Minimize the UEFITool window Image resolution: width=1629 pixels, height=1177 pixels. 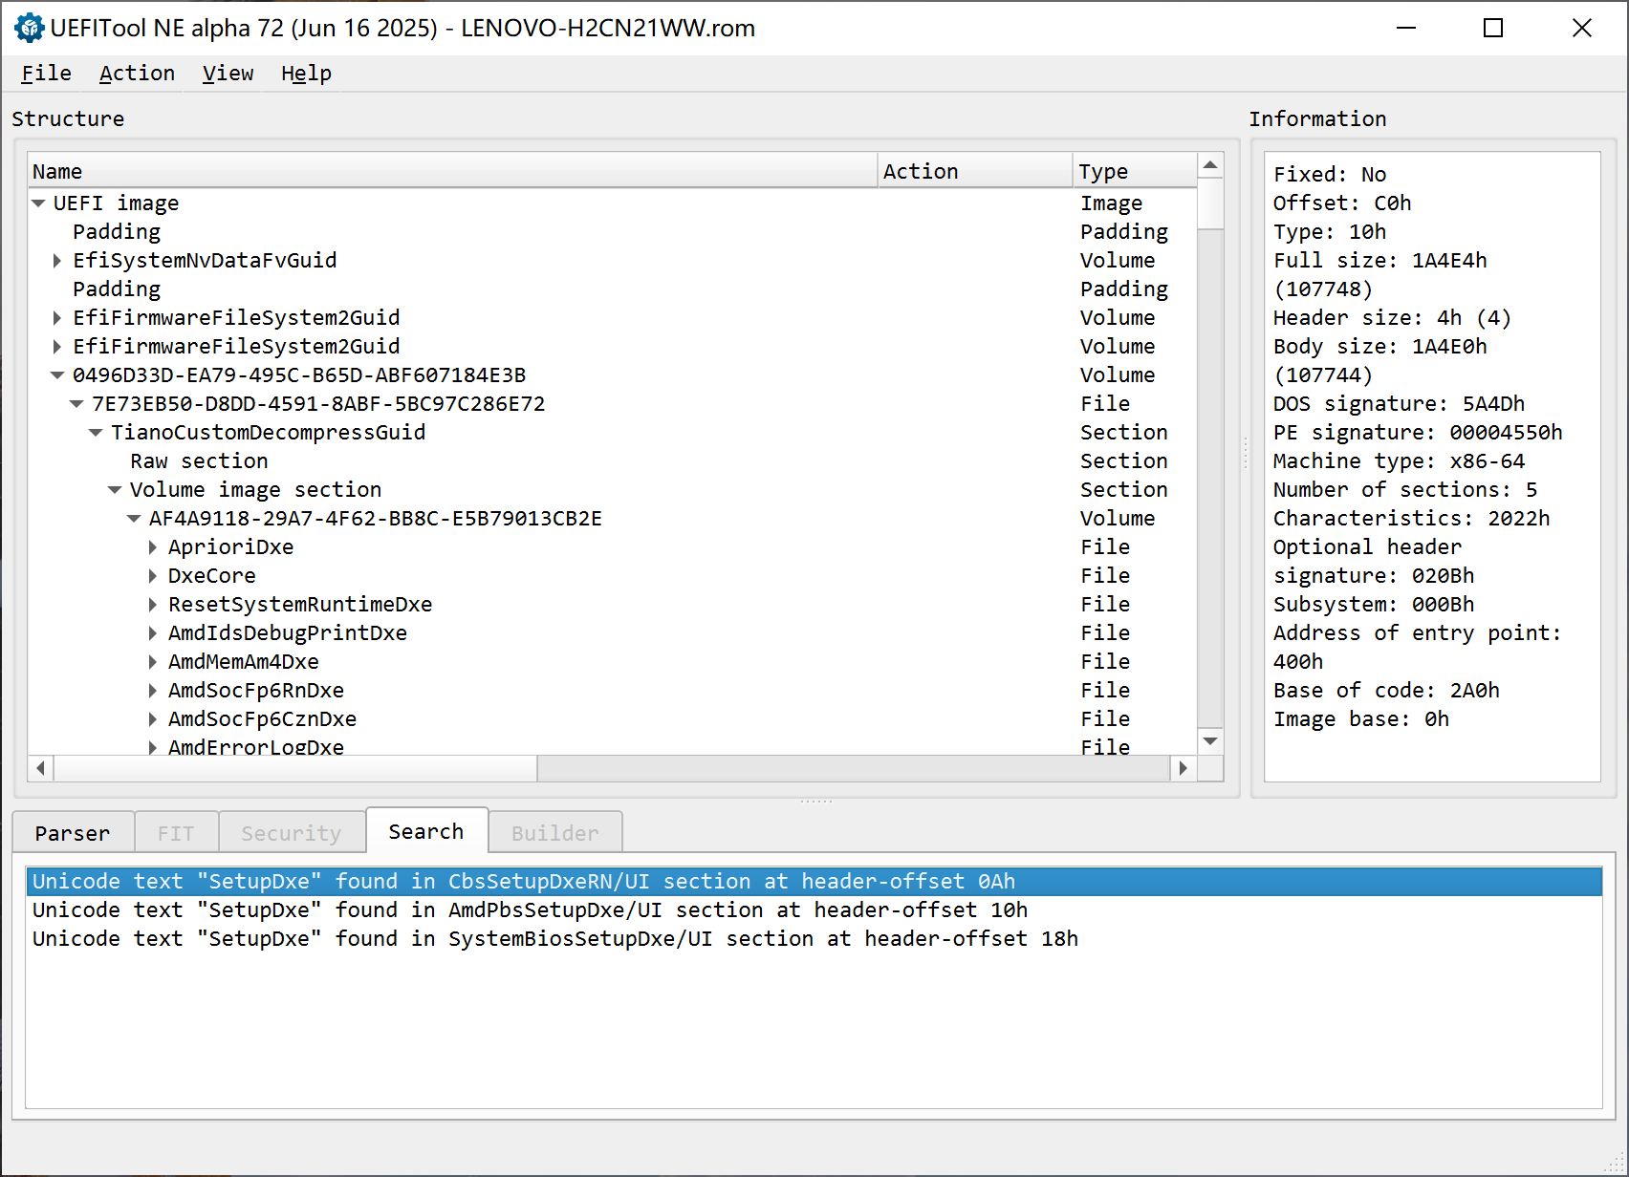click(x=1405, y=28)
